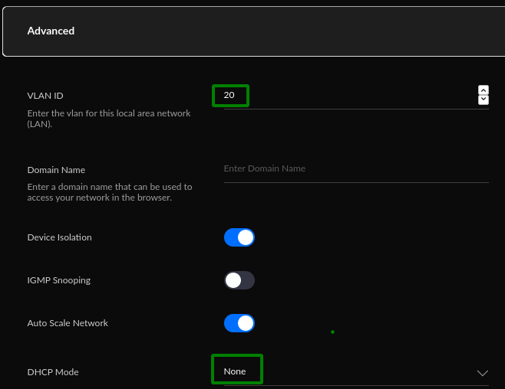Click the VLAN ID label

point(45,96)
